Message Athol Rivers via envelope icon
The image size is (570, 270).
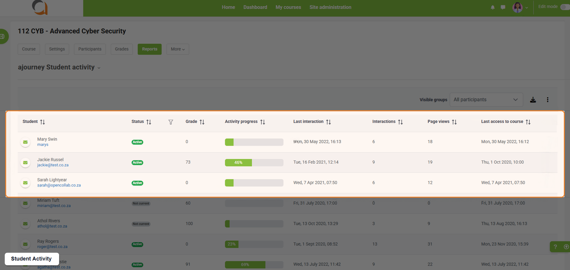pos(25,224)
